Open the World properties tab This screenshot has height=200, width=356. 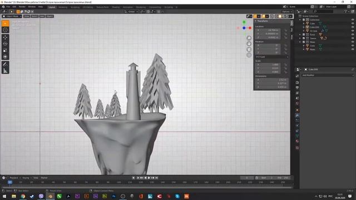pos(297,103)
